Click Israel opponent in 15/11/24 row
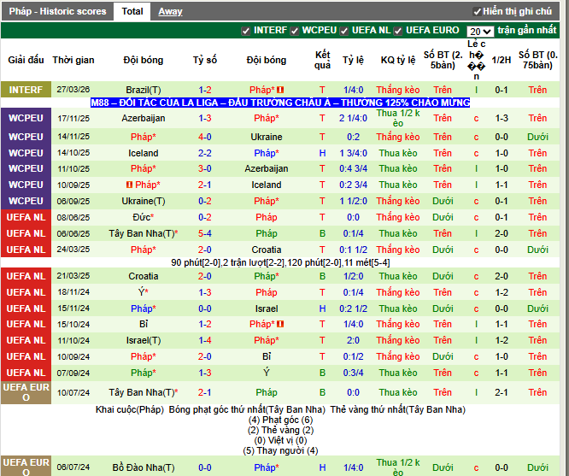This screenshot has height=476, width=569. (267, 309)
